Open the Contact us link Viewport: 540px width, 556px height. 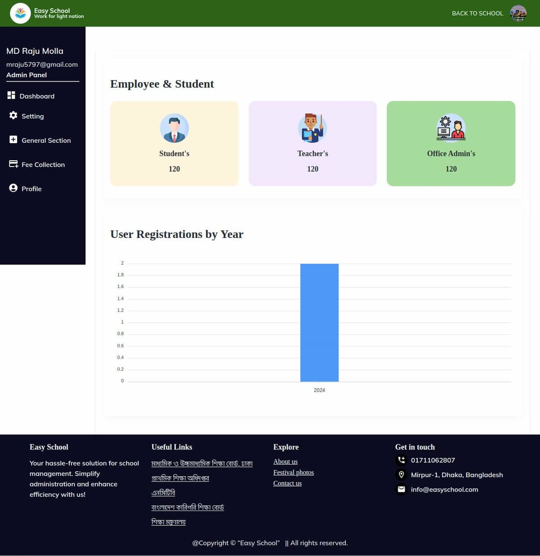point(287,483)
